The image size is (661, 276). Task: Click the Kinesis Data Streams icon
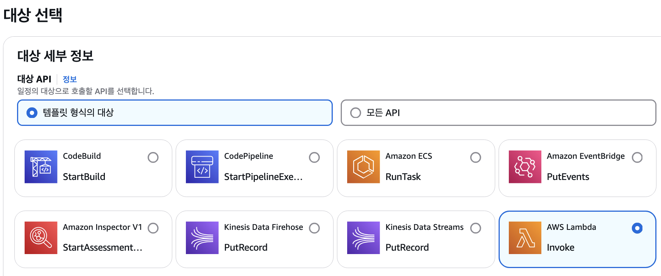point(363,238)
